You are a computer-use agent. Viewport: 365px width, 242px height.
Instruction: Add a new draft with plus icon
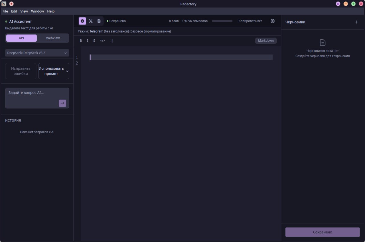click(356, 22)
